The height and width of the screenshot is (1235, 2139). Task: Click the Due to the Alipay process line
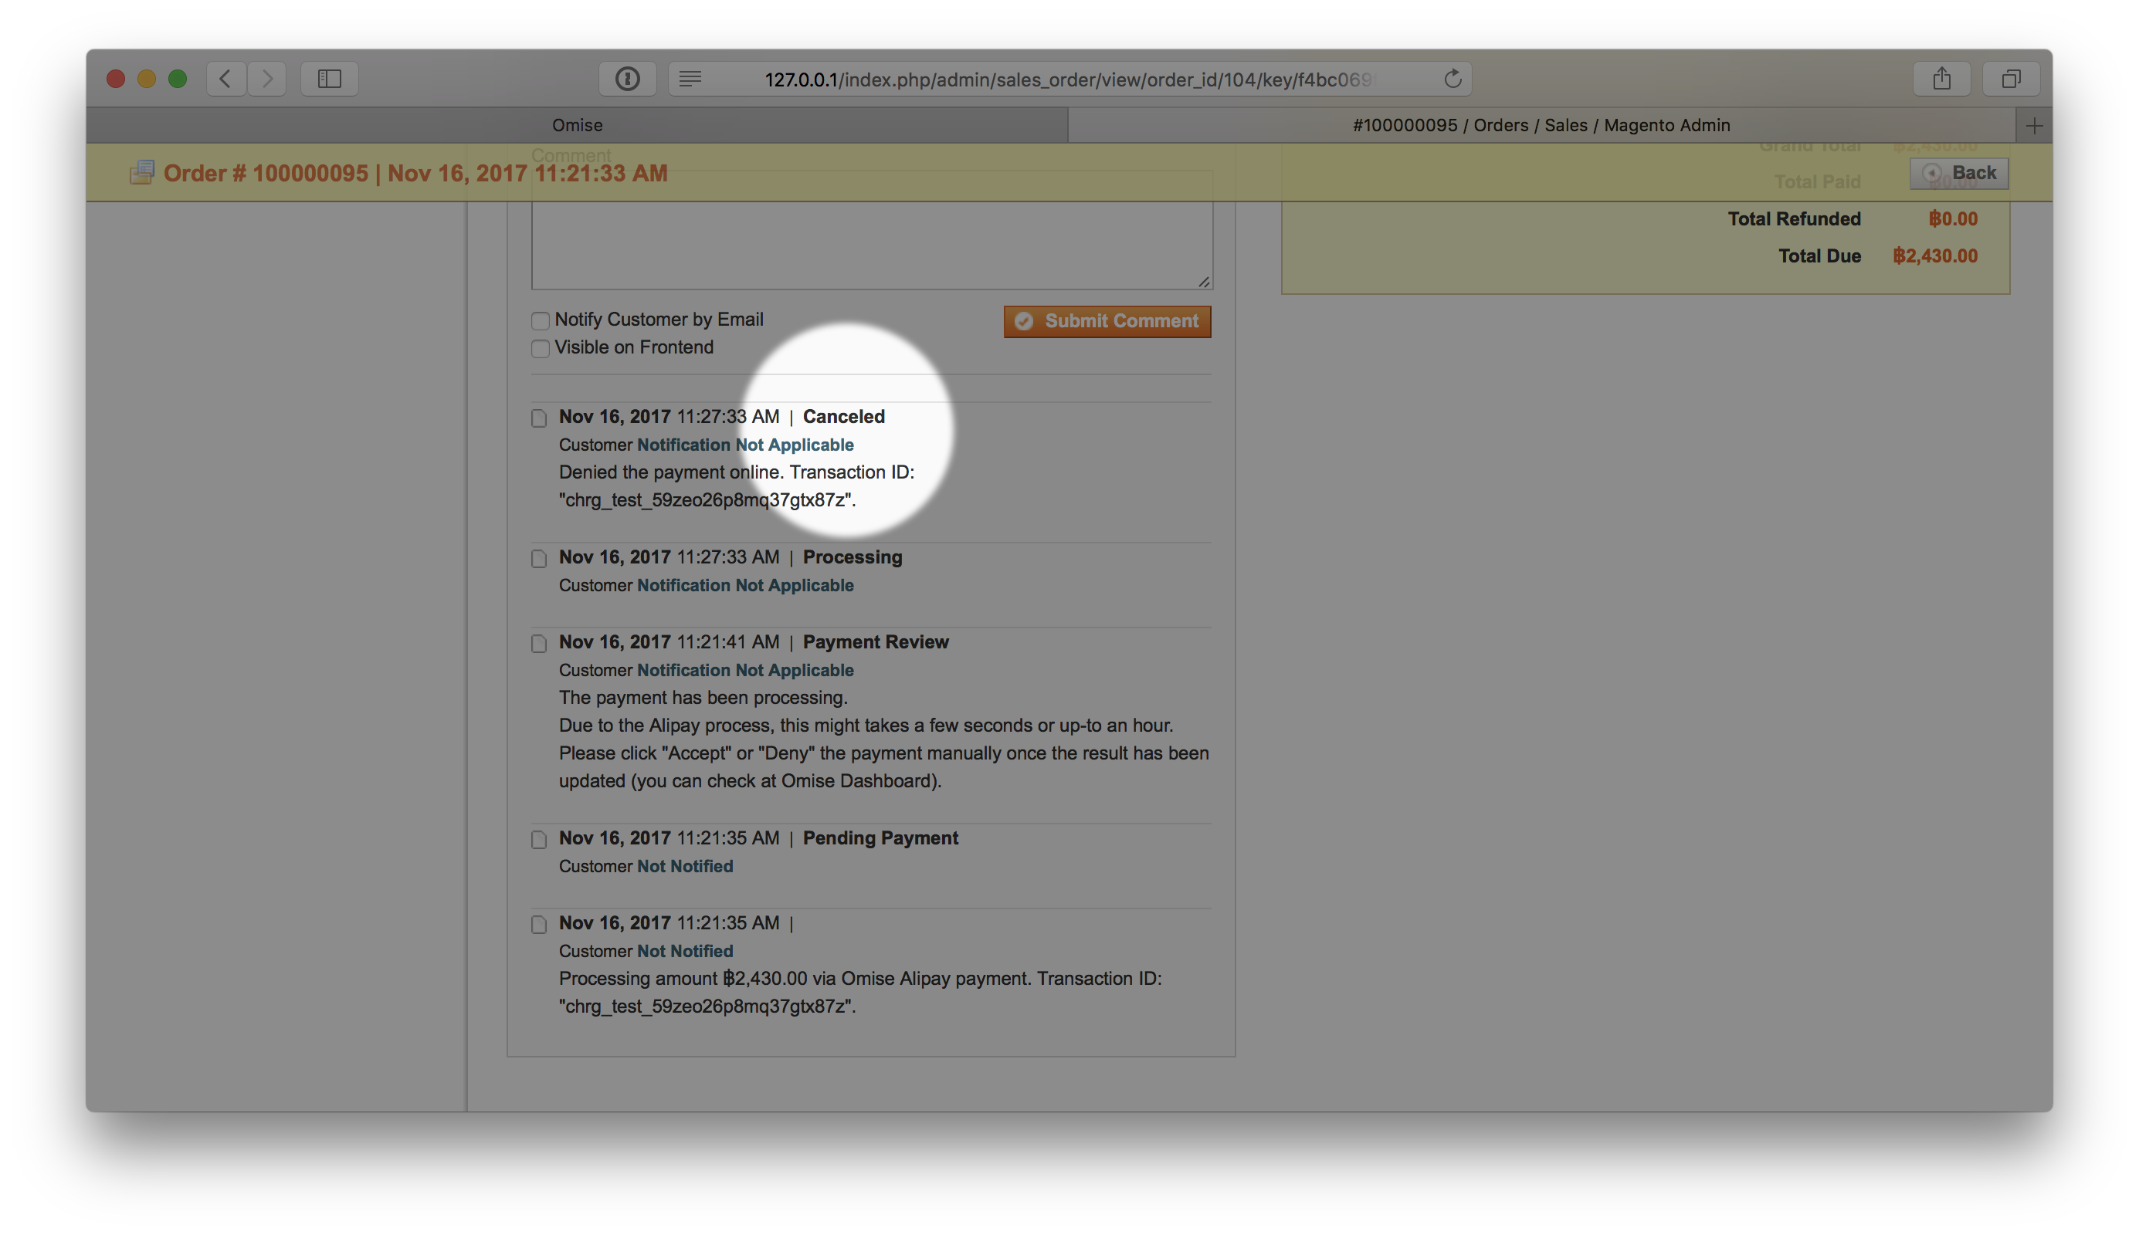[866, 726]
